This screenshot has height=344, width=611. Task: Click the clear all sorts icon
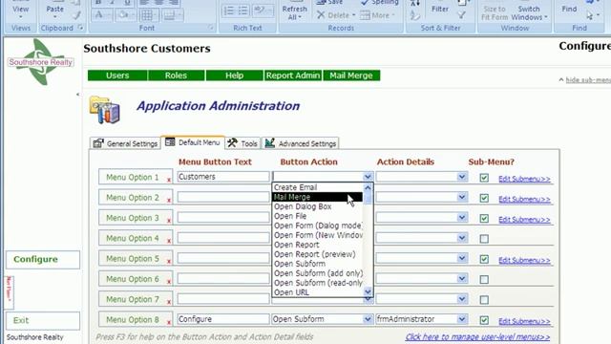[415, 15]
